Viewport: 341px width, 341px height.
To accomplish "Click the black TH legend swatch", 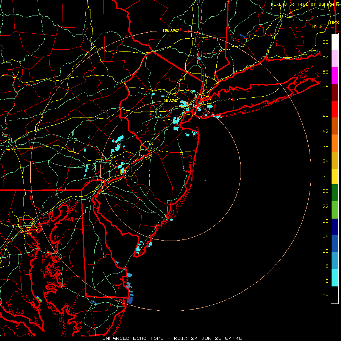I will tap(335, 295).
